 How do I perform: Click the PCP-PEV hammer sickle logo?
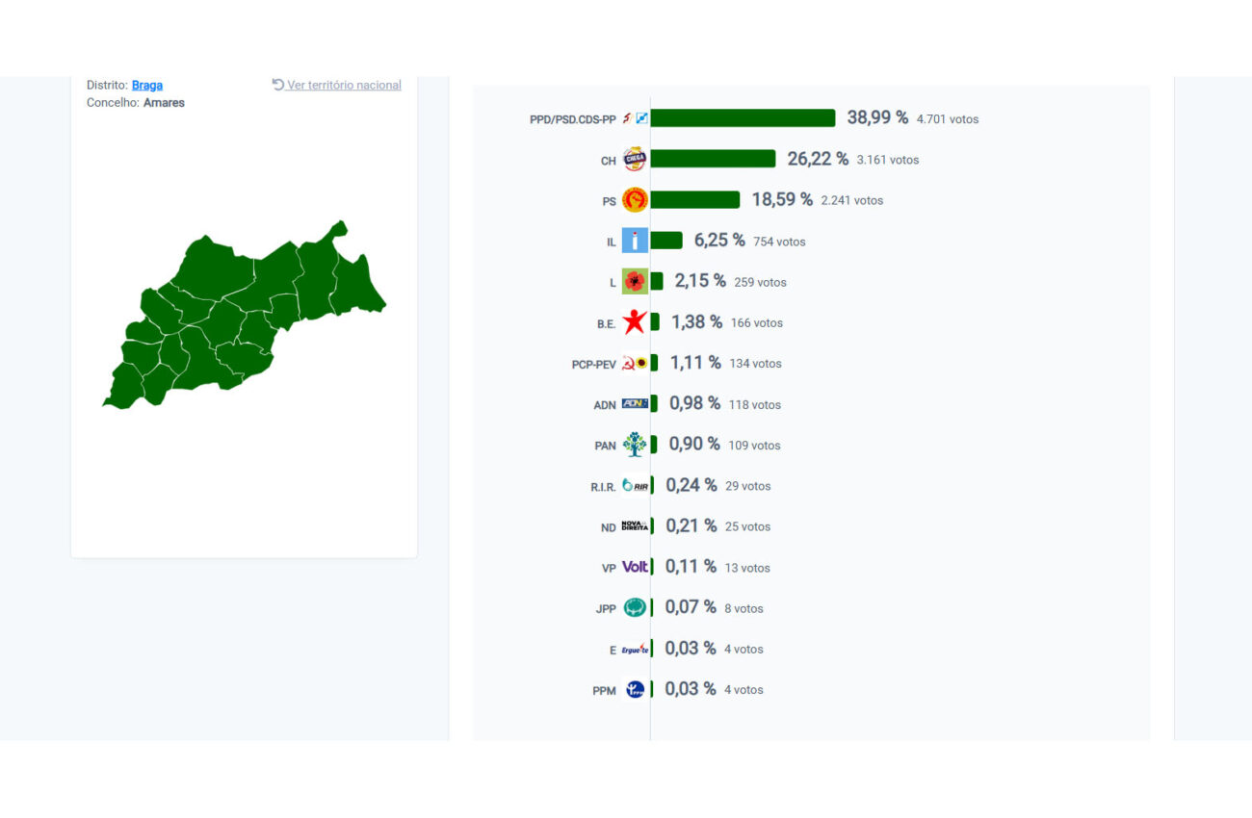635,363
